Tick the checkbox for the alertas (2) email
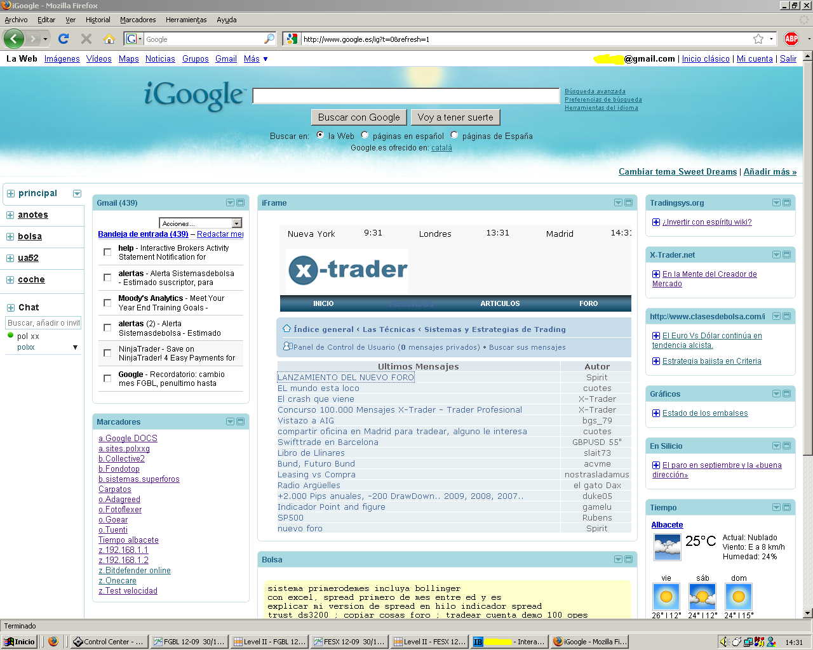The width and height of the screenshot is (813, 650). coord(107,328)
